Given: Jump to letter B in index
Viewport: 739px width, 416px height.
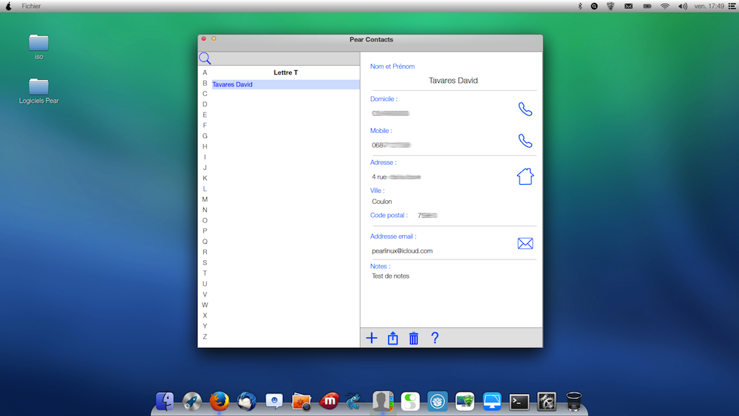Looking at the screenshot, I should (205, 83).
